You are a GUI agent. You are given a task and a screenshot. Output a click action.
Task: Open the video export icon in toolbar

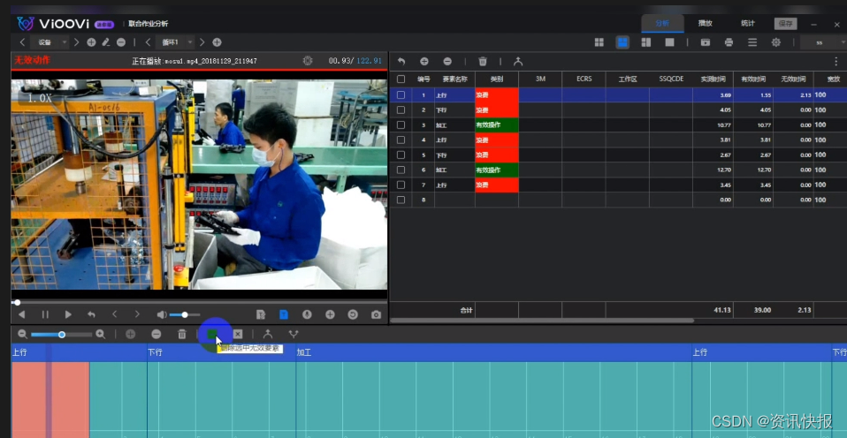pyautogui.click(x=706, y=42)
